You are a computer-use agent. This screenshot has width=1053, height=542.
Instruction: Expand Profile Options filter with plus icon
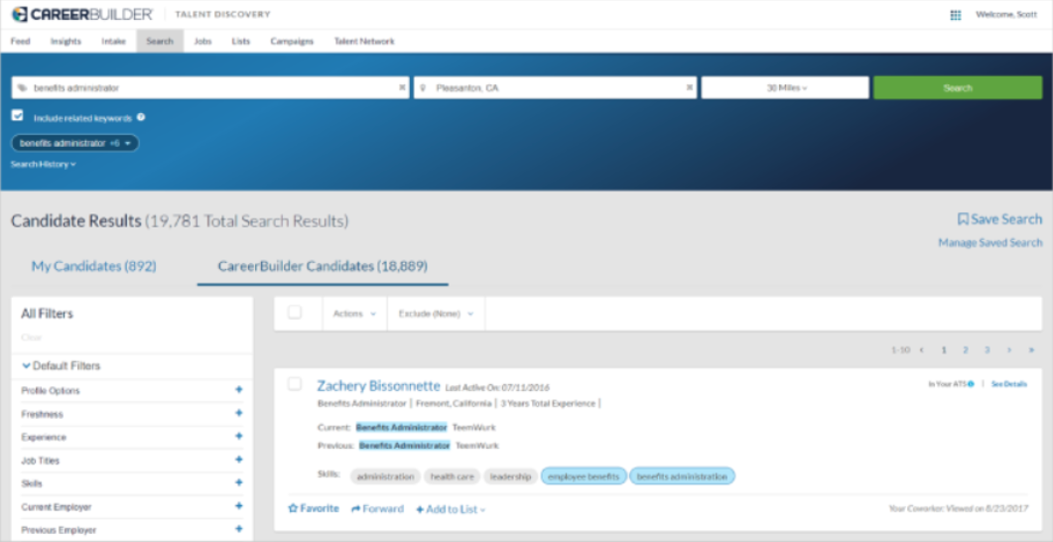238,389
